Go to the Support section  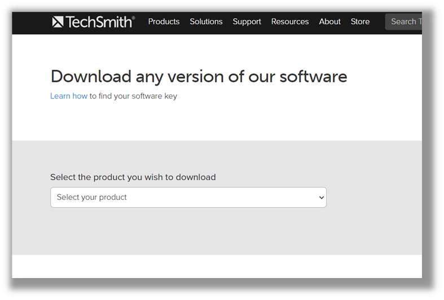247,22
